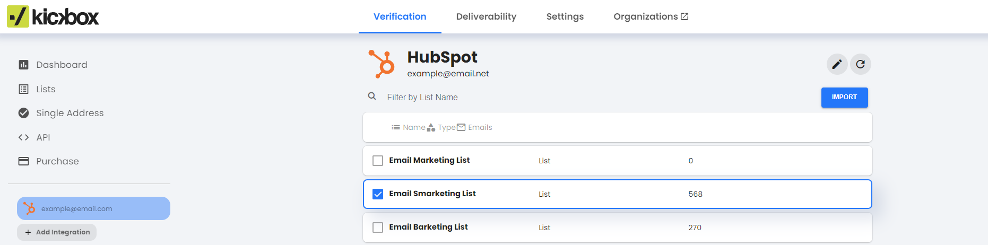Click the IMPORT button
988x245 pixels.
click(x=845, y=98)
